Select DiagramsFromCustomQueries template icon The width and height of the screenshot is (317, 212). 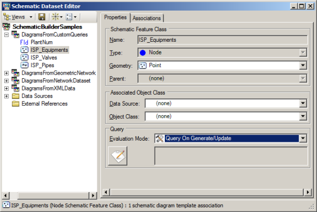15,34
